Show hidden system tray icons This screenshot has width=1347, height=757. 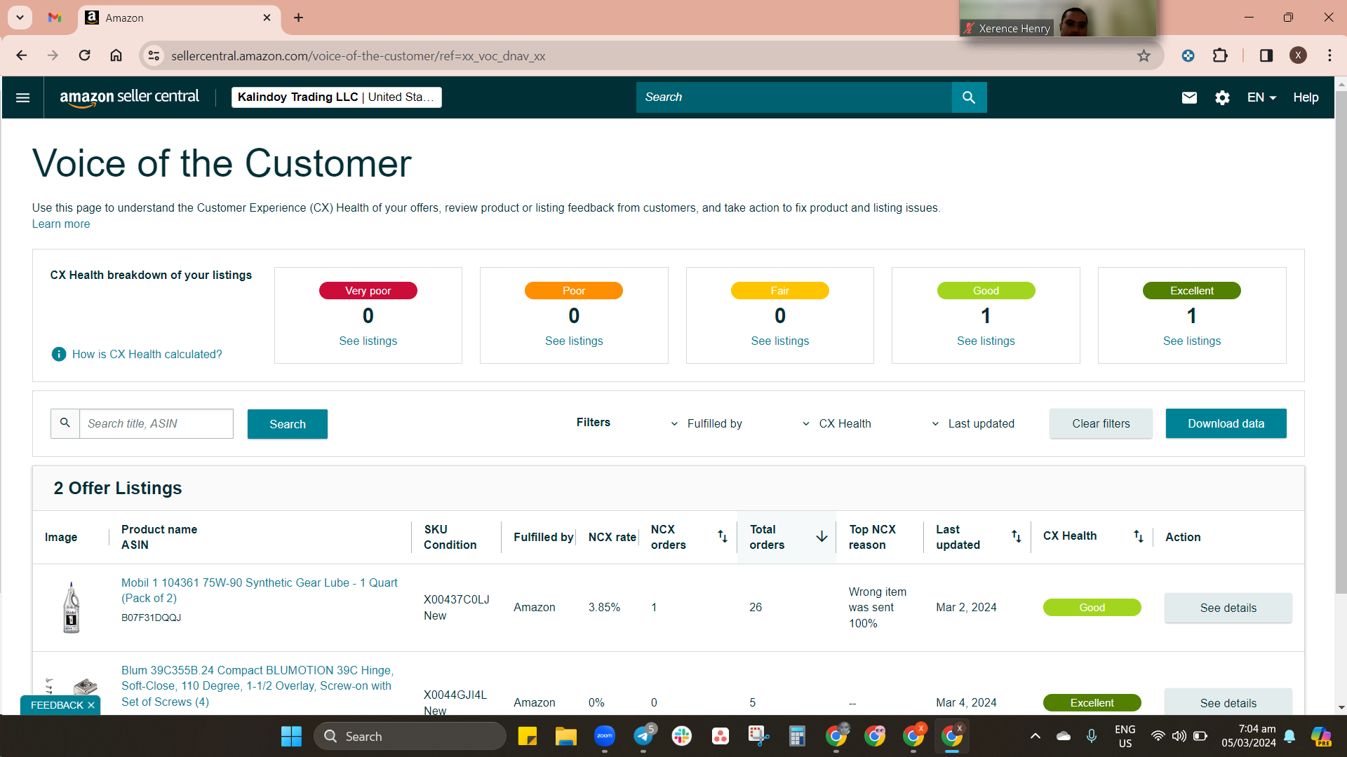[1035, 736]
